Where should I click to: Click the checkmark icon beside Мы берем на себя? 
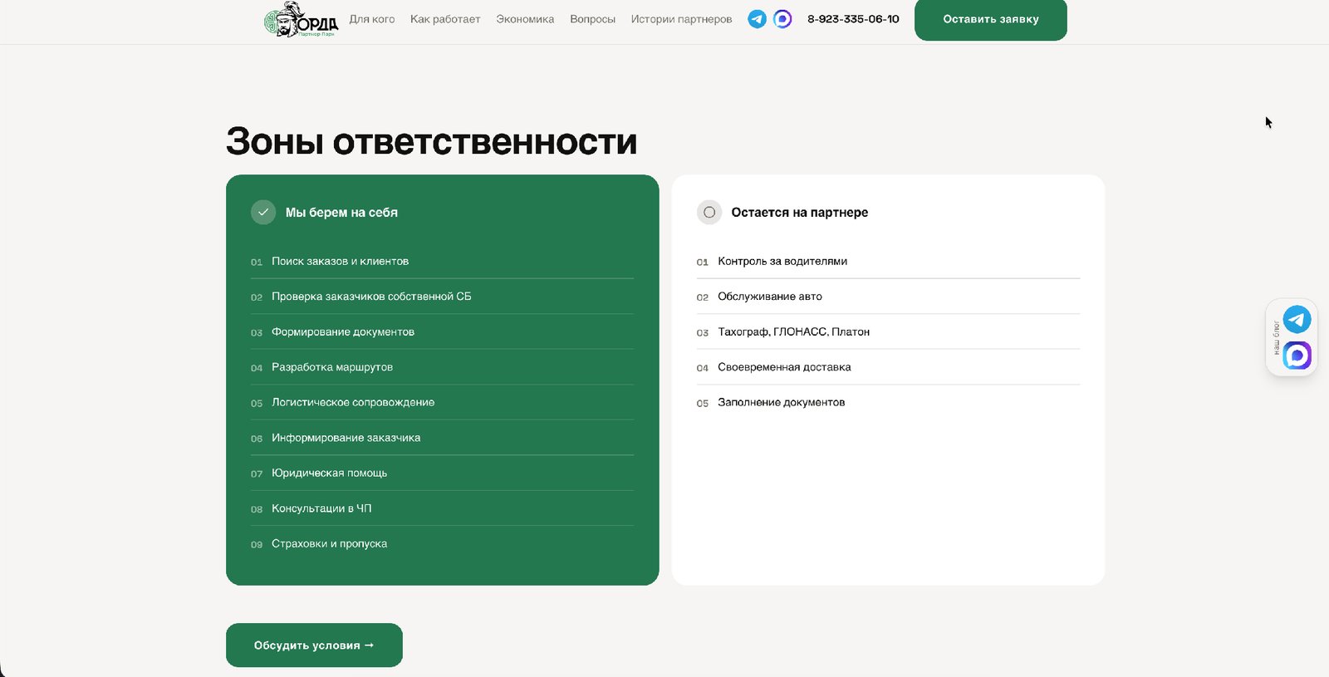[263, 212]
